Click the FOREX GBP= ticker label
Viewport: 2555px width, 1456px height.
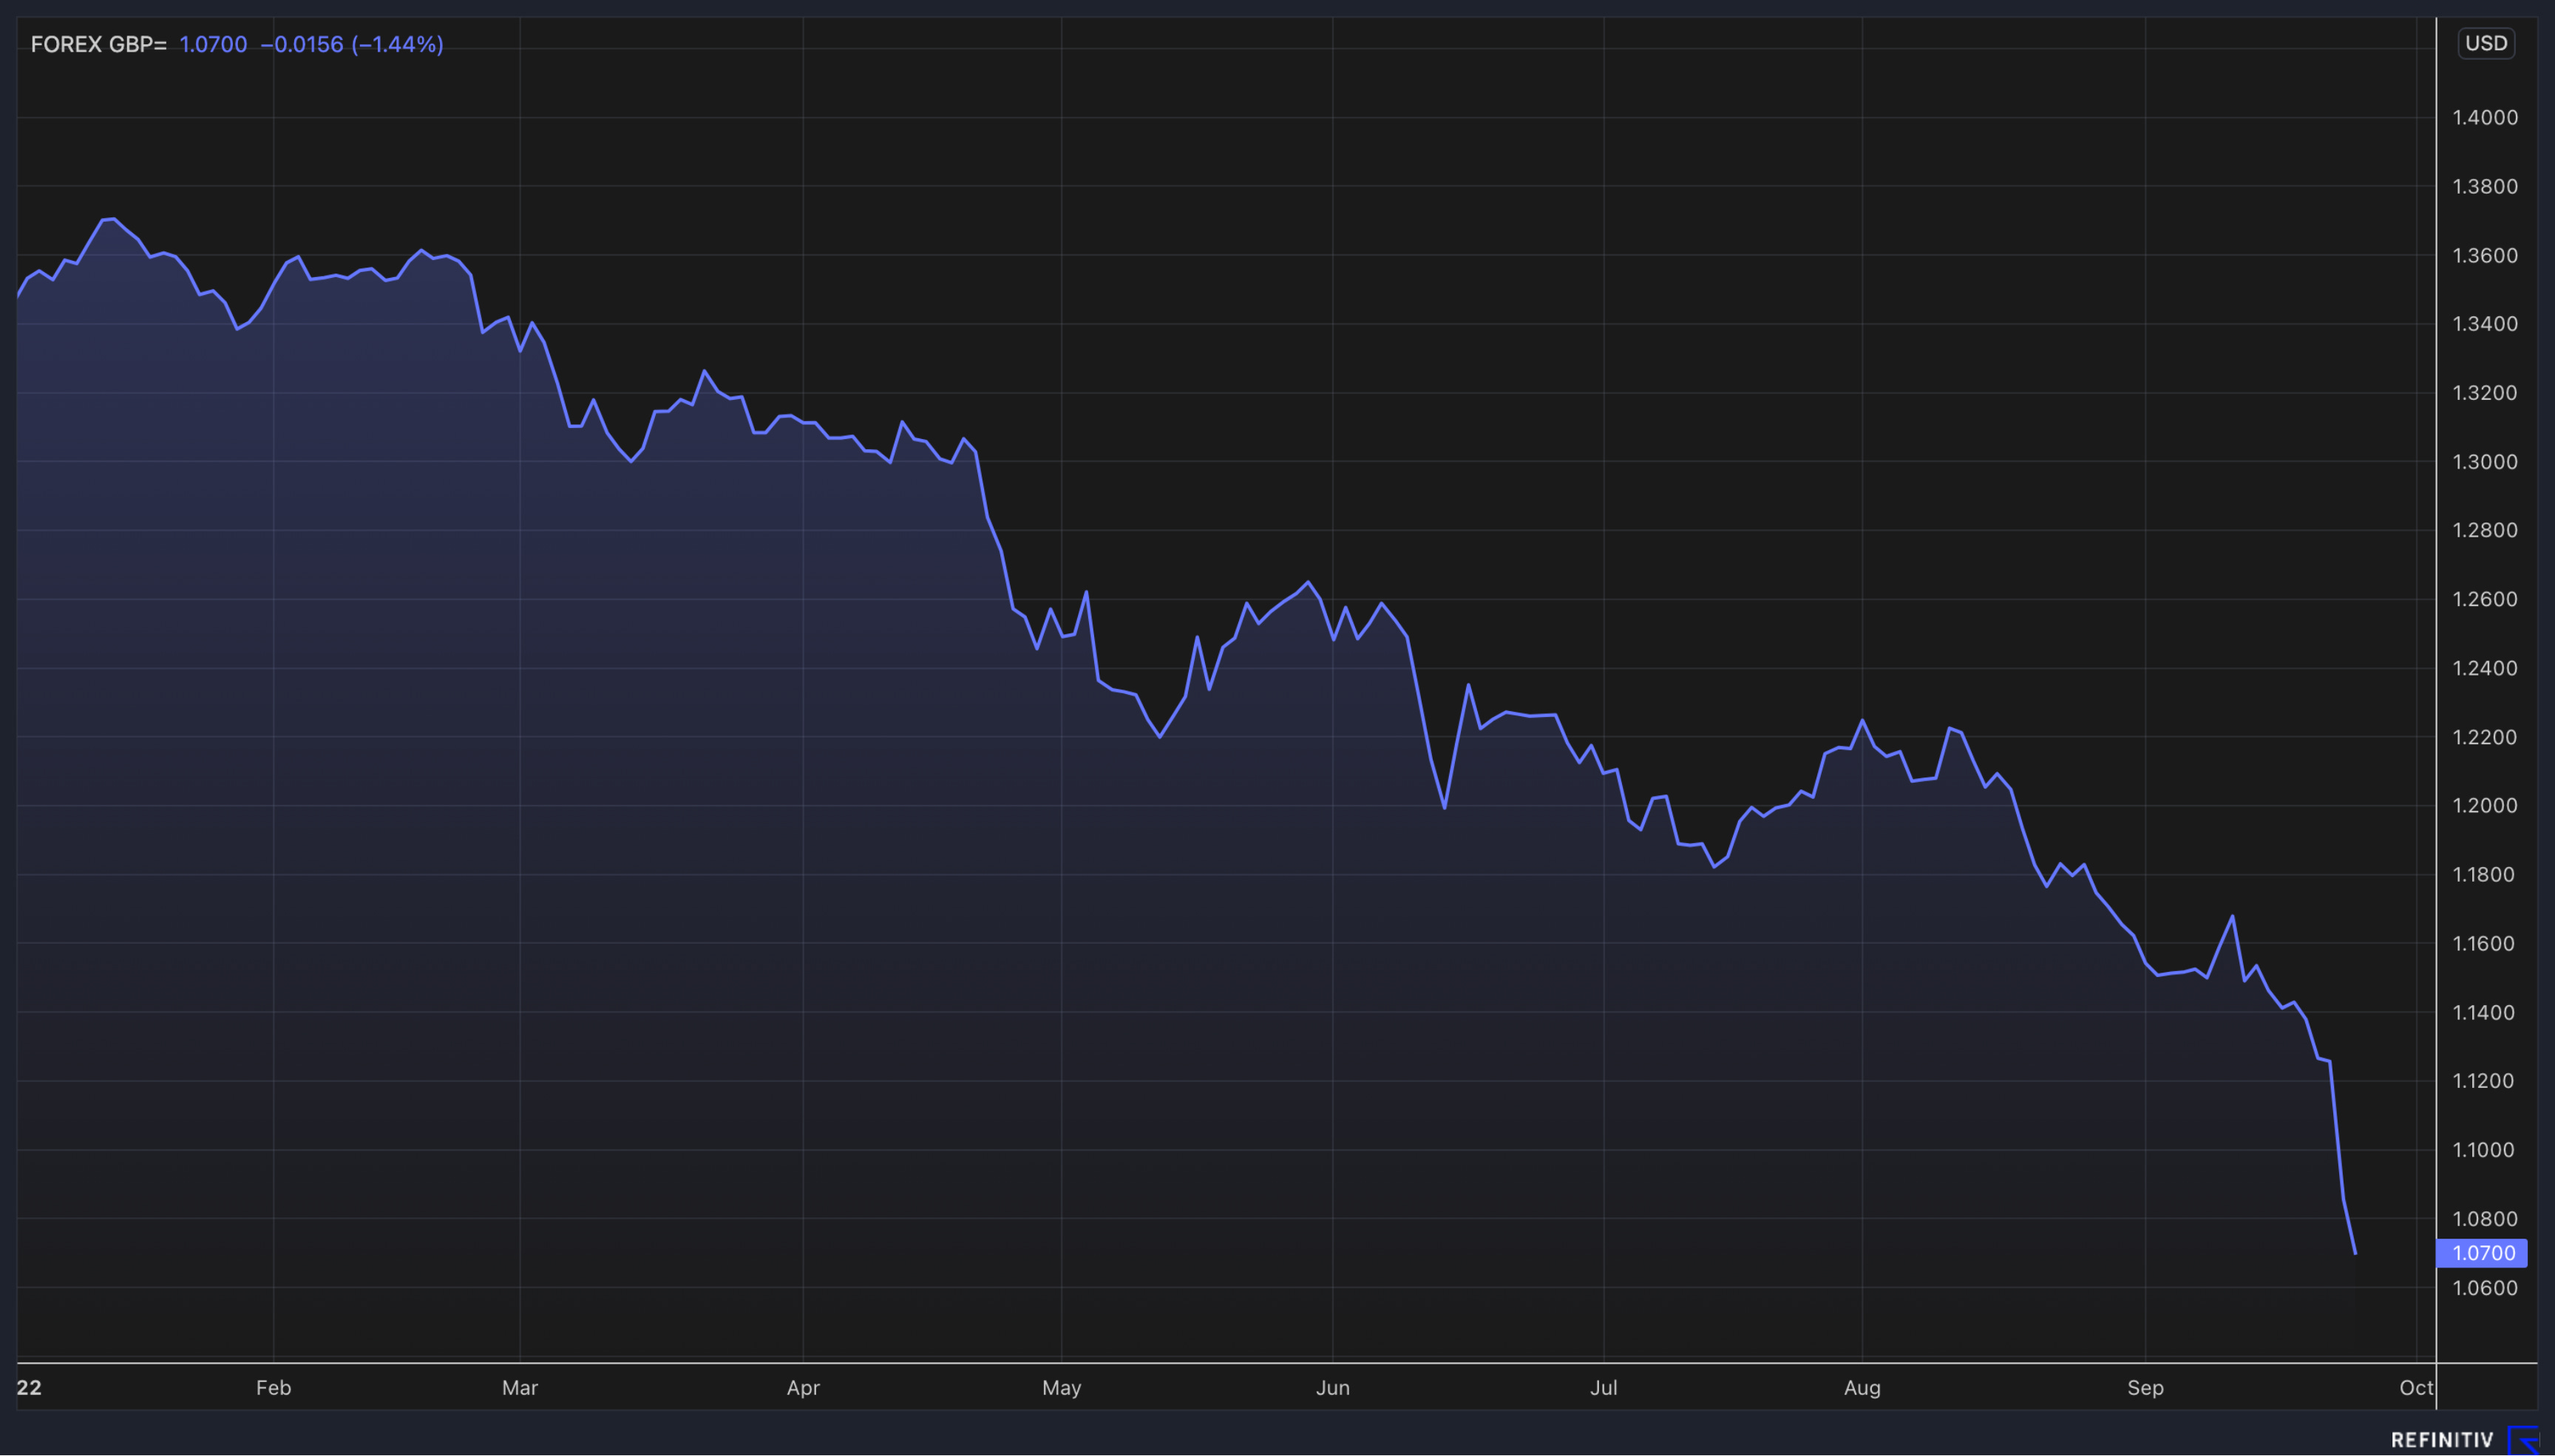tap(98, 44)
